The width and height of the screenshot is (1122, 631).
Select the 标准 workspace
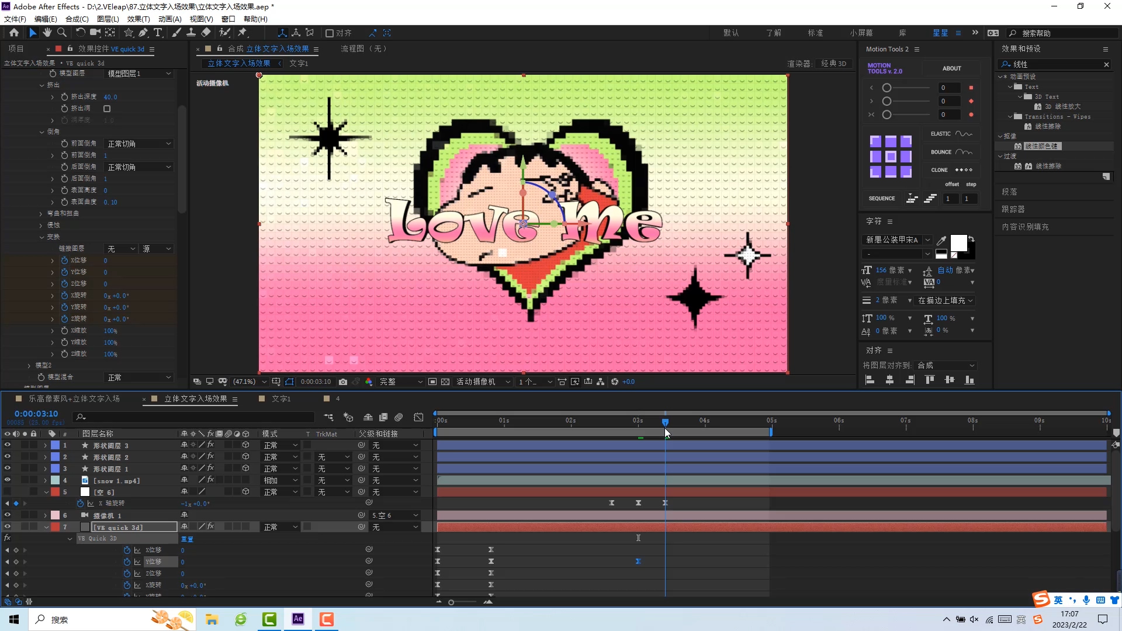816,33
